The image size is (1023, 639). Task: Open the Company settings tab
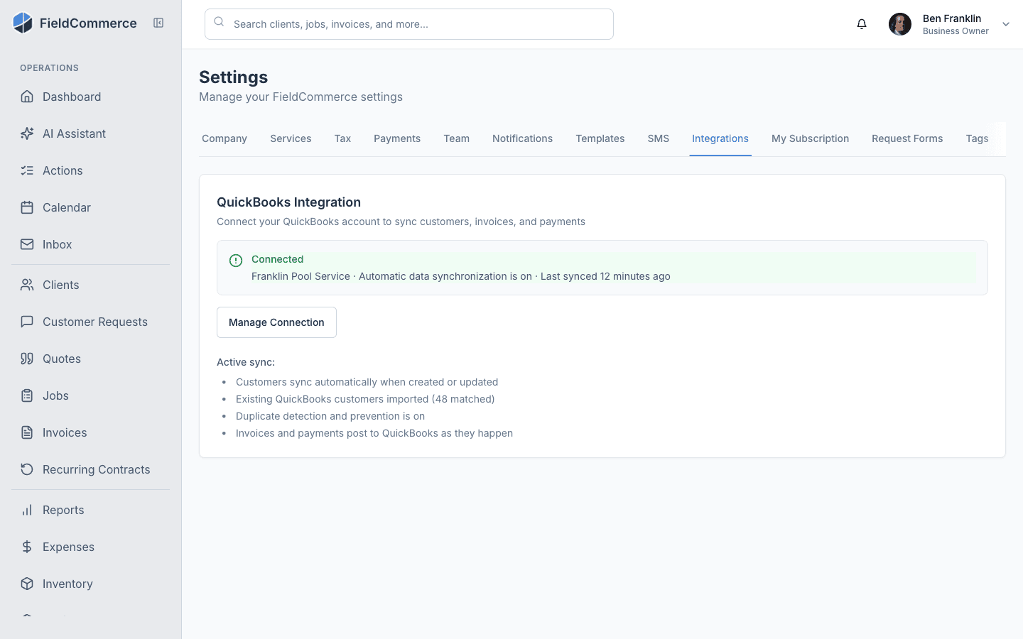[x=224, y=138]
